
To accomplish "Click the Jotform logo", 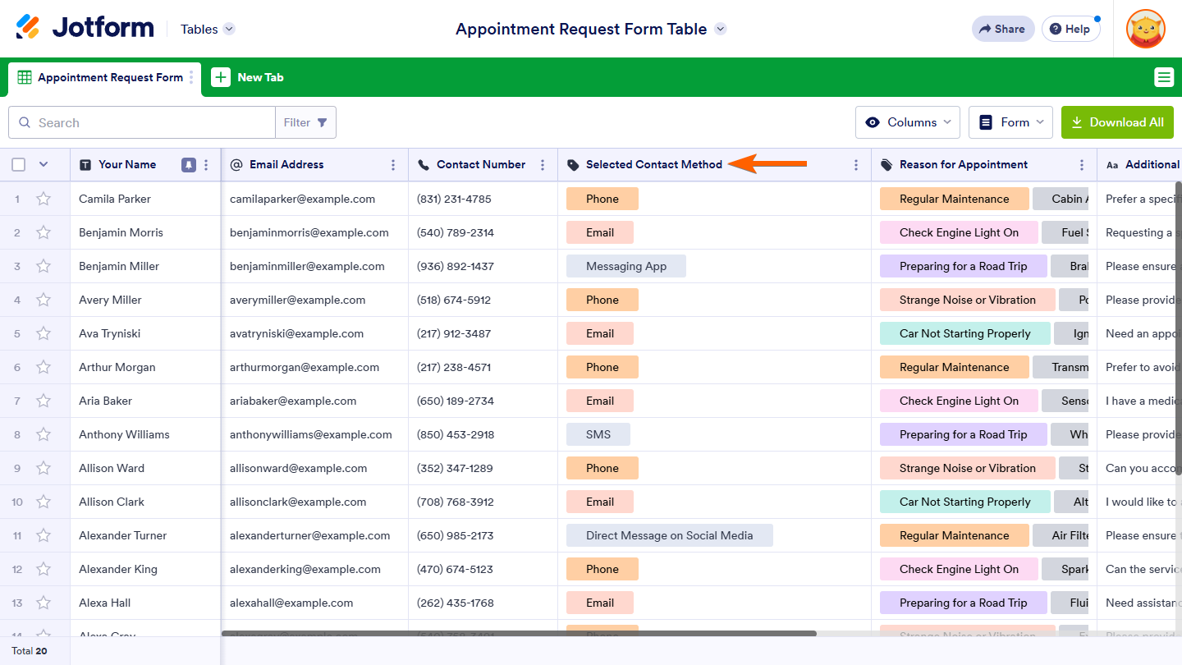I will click(85, 28).
